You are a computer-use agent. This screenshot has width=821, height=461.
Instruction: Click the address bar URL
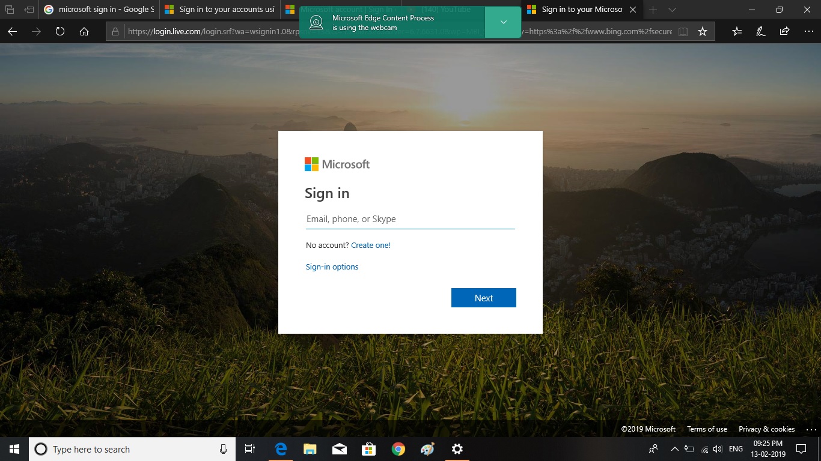(400, 32)
